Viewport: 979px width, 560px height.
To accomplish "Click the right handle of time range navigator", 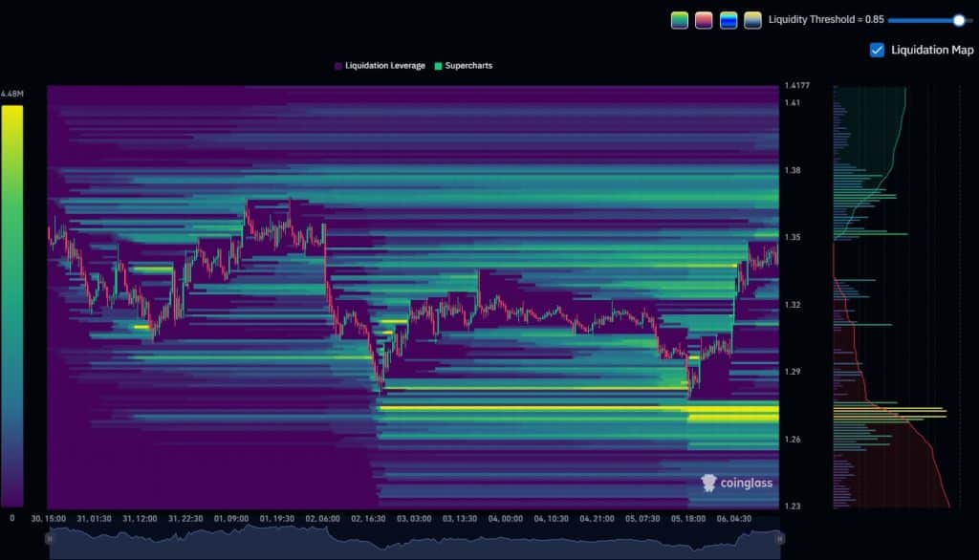I will point(779,539).
